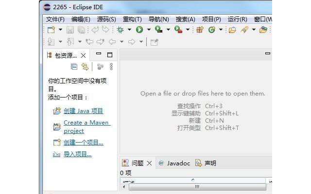
Task: Expand the Next Annotation dropdown arrow
Action: coord(60,42)
